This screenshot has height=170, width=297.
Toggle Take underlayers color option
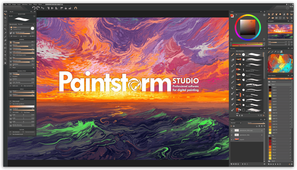[x=18, y=55]
